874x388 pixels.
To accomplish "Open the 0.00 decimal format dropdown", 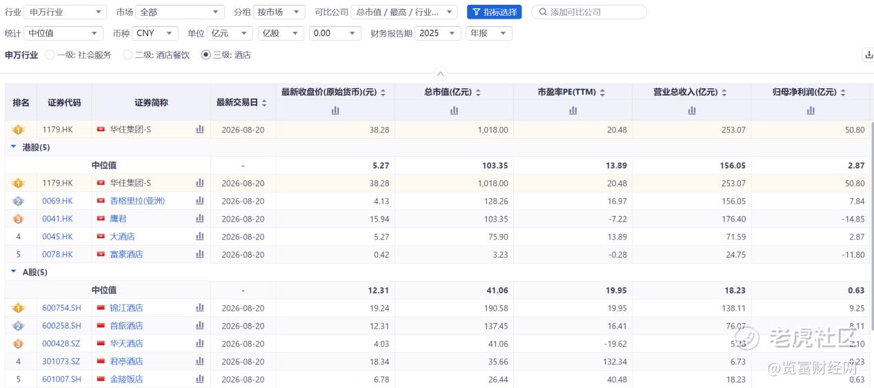I will [335, 33].
